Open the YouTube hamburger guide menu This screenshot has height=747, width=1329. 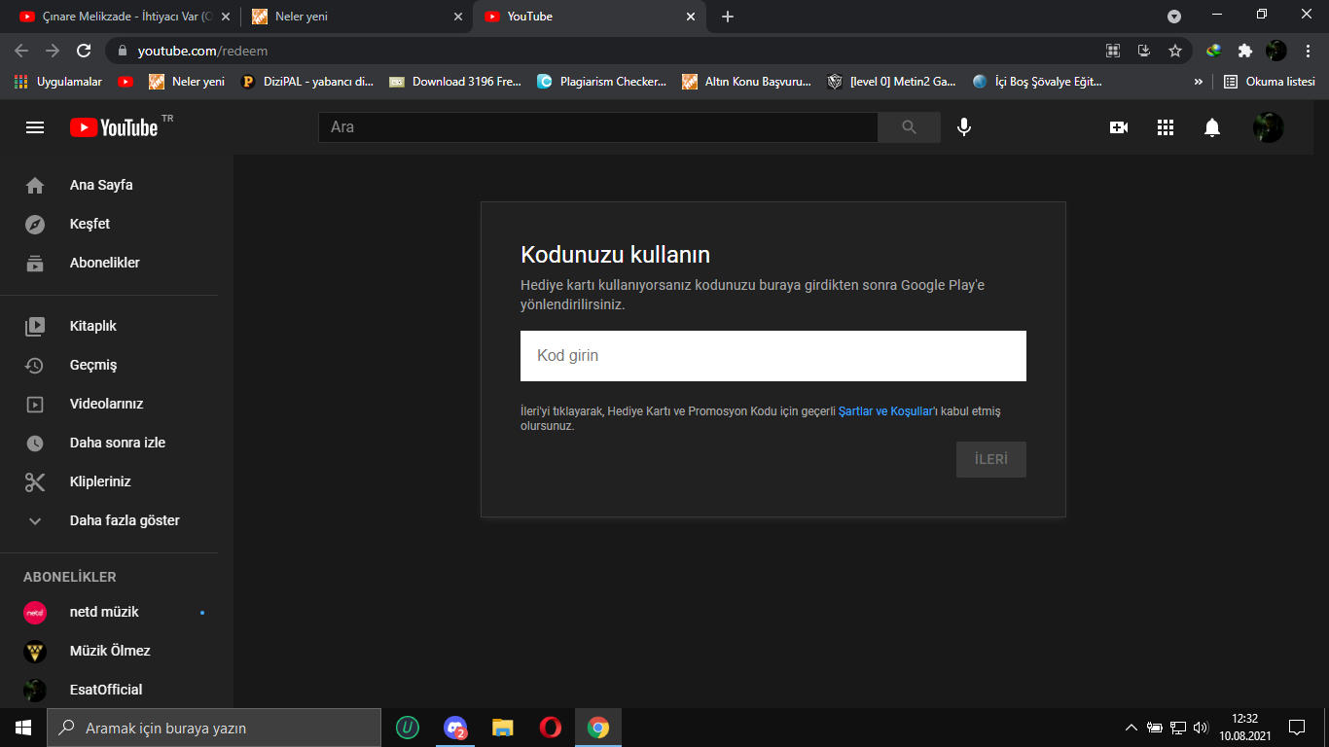tap(35, 127)
